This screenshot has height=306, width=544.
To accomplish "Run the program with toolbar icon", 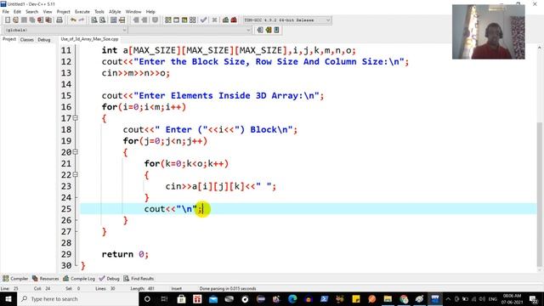I will click(176, 20).
